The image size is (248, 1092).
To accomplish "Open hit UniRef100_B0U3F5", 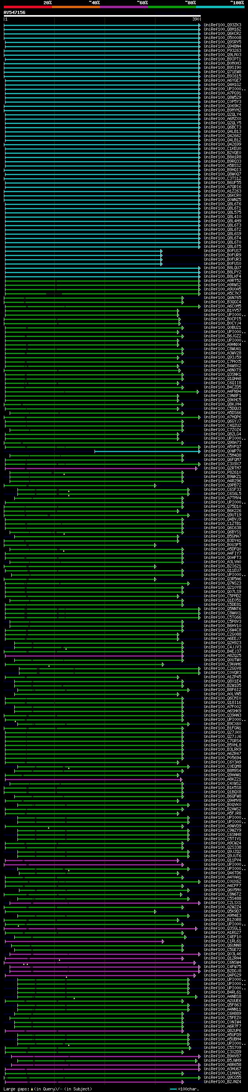I will pyautogui.click(x=222, y=545).
